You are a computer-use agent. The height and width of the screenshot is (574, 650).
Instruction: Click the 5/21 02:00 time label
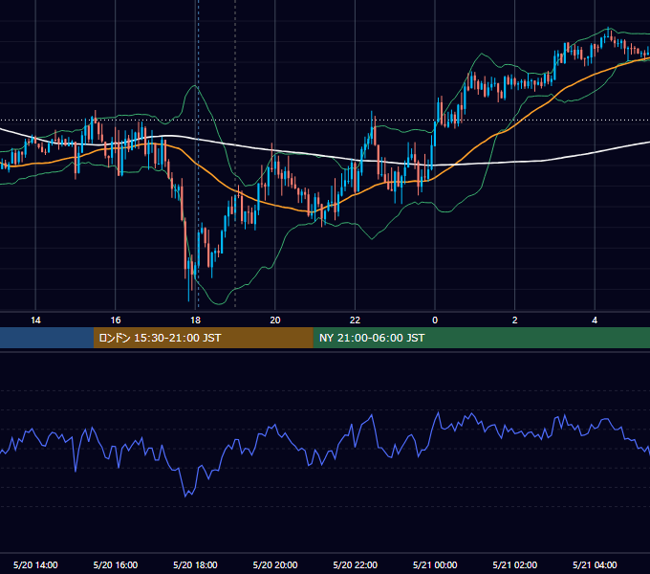point(515,564)
